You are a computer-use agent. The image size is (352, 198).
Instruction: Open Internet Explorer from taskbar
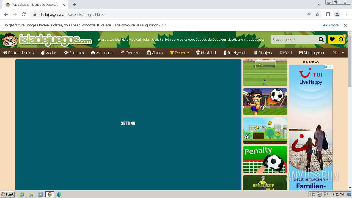22,194
